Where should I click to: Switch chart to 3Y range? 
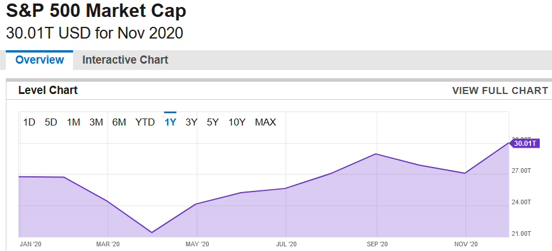pyautogui.click(x=191, y=122)
